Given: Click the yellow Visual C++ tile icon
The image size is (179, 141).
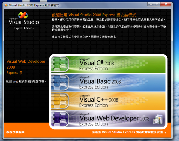Looking at the screenshot, I should coord(60,101).
